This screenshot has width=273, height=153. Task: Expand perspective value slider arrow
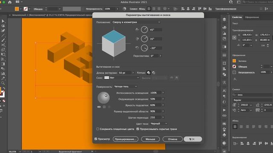pyautogui.click(x=160, y=56)
